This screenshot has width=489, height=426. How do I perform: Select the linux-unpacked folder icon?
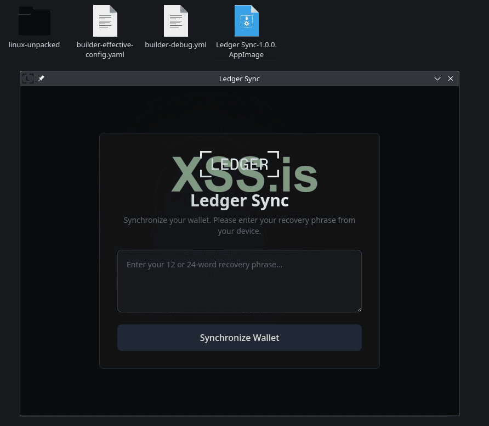[35, 21]
